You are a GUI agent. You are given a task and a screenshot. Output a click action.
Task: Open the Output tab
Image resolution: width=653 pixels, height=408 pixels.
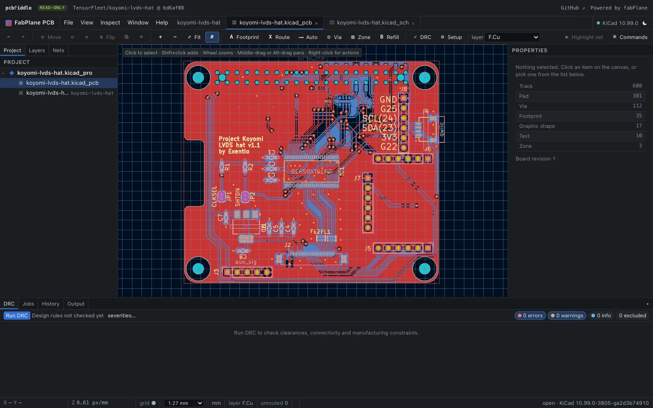point(76,304)
